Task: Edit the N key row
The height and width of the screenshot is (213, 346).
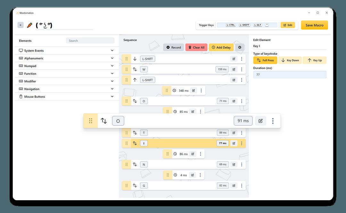Action: (x=234, y=164)
